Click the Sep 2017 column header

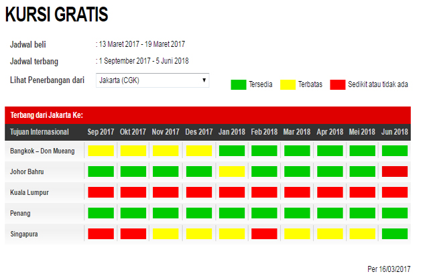(101, 132)
